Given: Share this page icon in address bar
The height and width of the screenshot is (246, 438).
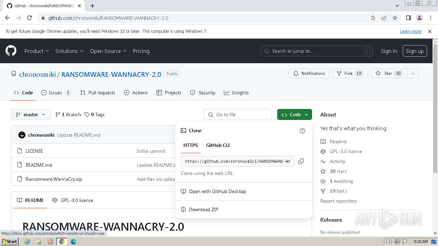Looking at the screenshot, I should (384, 18).
